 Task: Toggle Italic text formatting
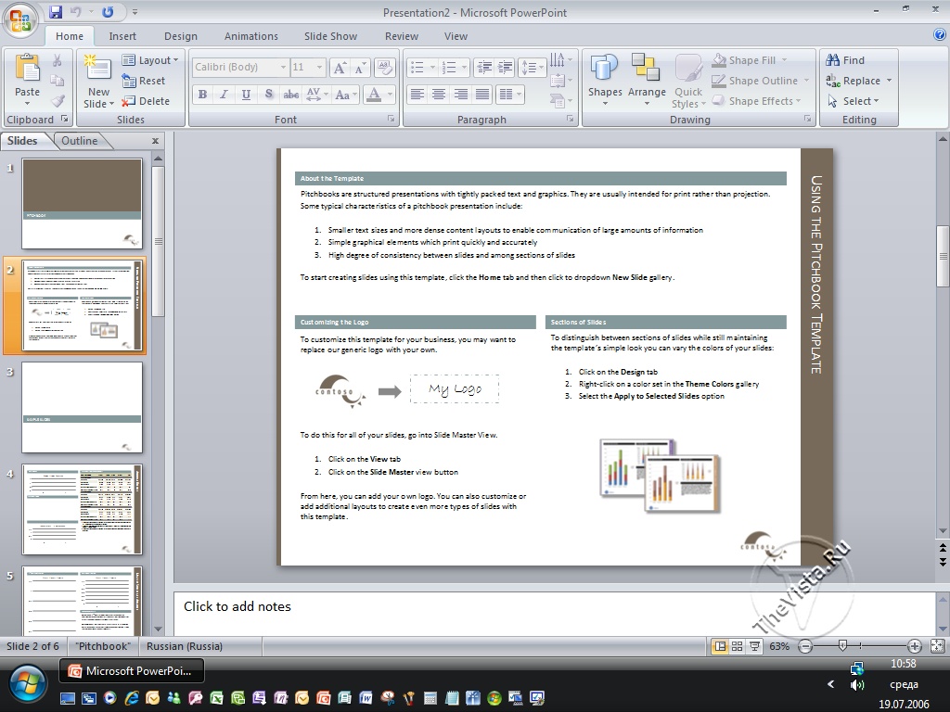point(224,95)
